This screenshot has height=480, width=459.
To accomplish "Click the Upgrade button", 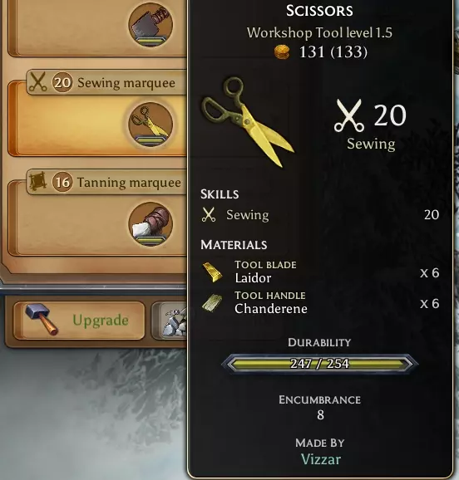I will coord(79,321).
